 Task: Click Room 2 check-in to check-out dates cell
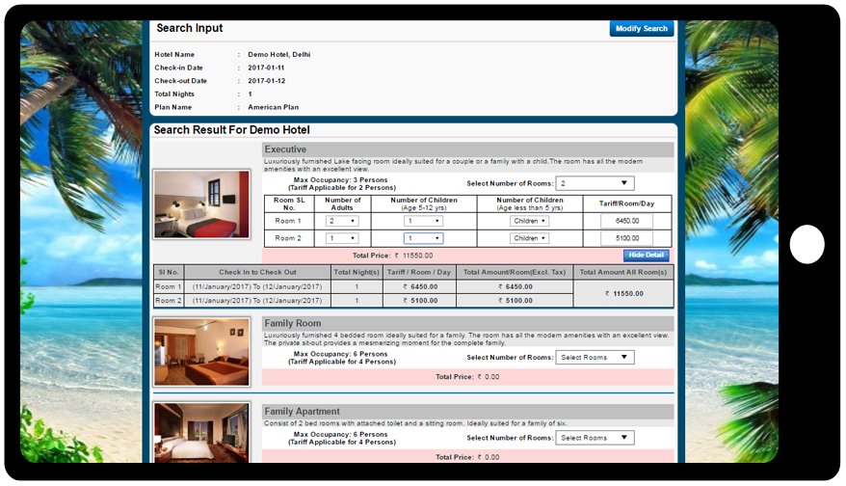click(x=257, y=301)
